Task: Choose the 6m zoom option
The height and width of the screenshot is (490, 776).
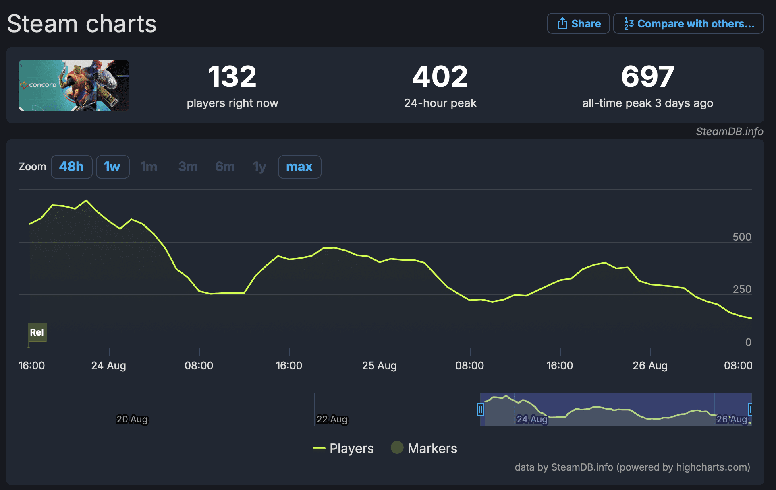Action: (225, 167)
